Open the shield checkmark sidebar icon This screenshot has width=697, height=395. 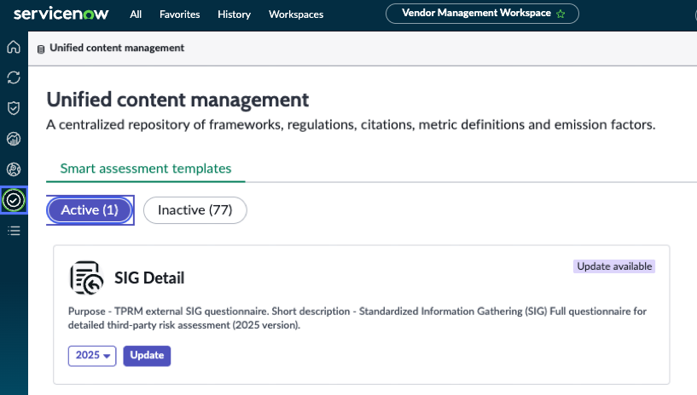pos(14,108)
